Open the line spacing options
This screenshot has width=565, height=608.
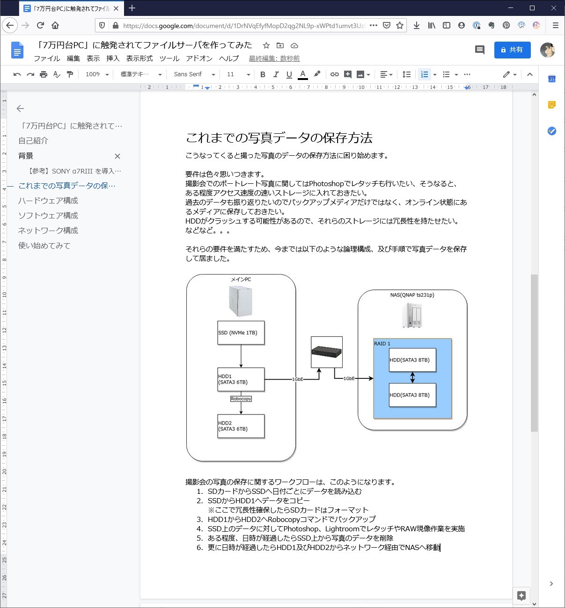tap(406, 74)
